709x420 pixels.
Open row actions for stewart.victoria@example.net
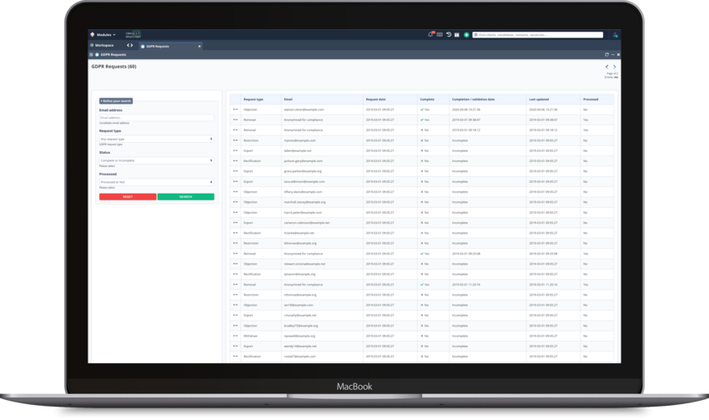point(235,264)
